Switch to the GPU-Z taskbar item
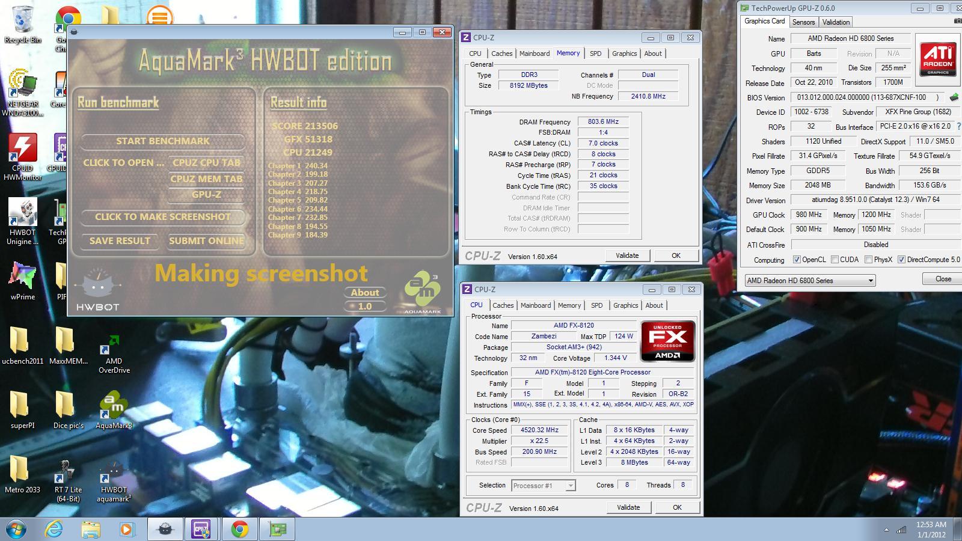This screenshot has height=541, width=962. coord(277,529)
